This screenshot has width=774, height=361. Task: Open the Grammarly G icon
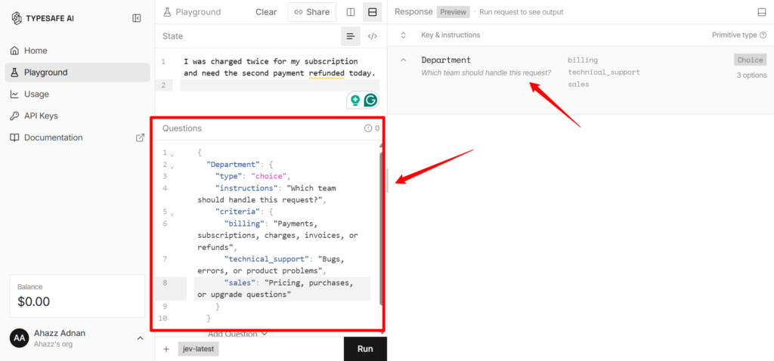[x=370, y=100]
